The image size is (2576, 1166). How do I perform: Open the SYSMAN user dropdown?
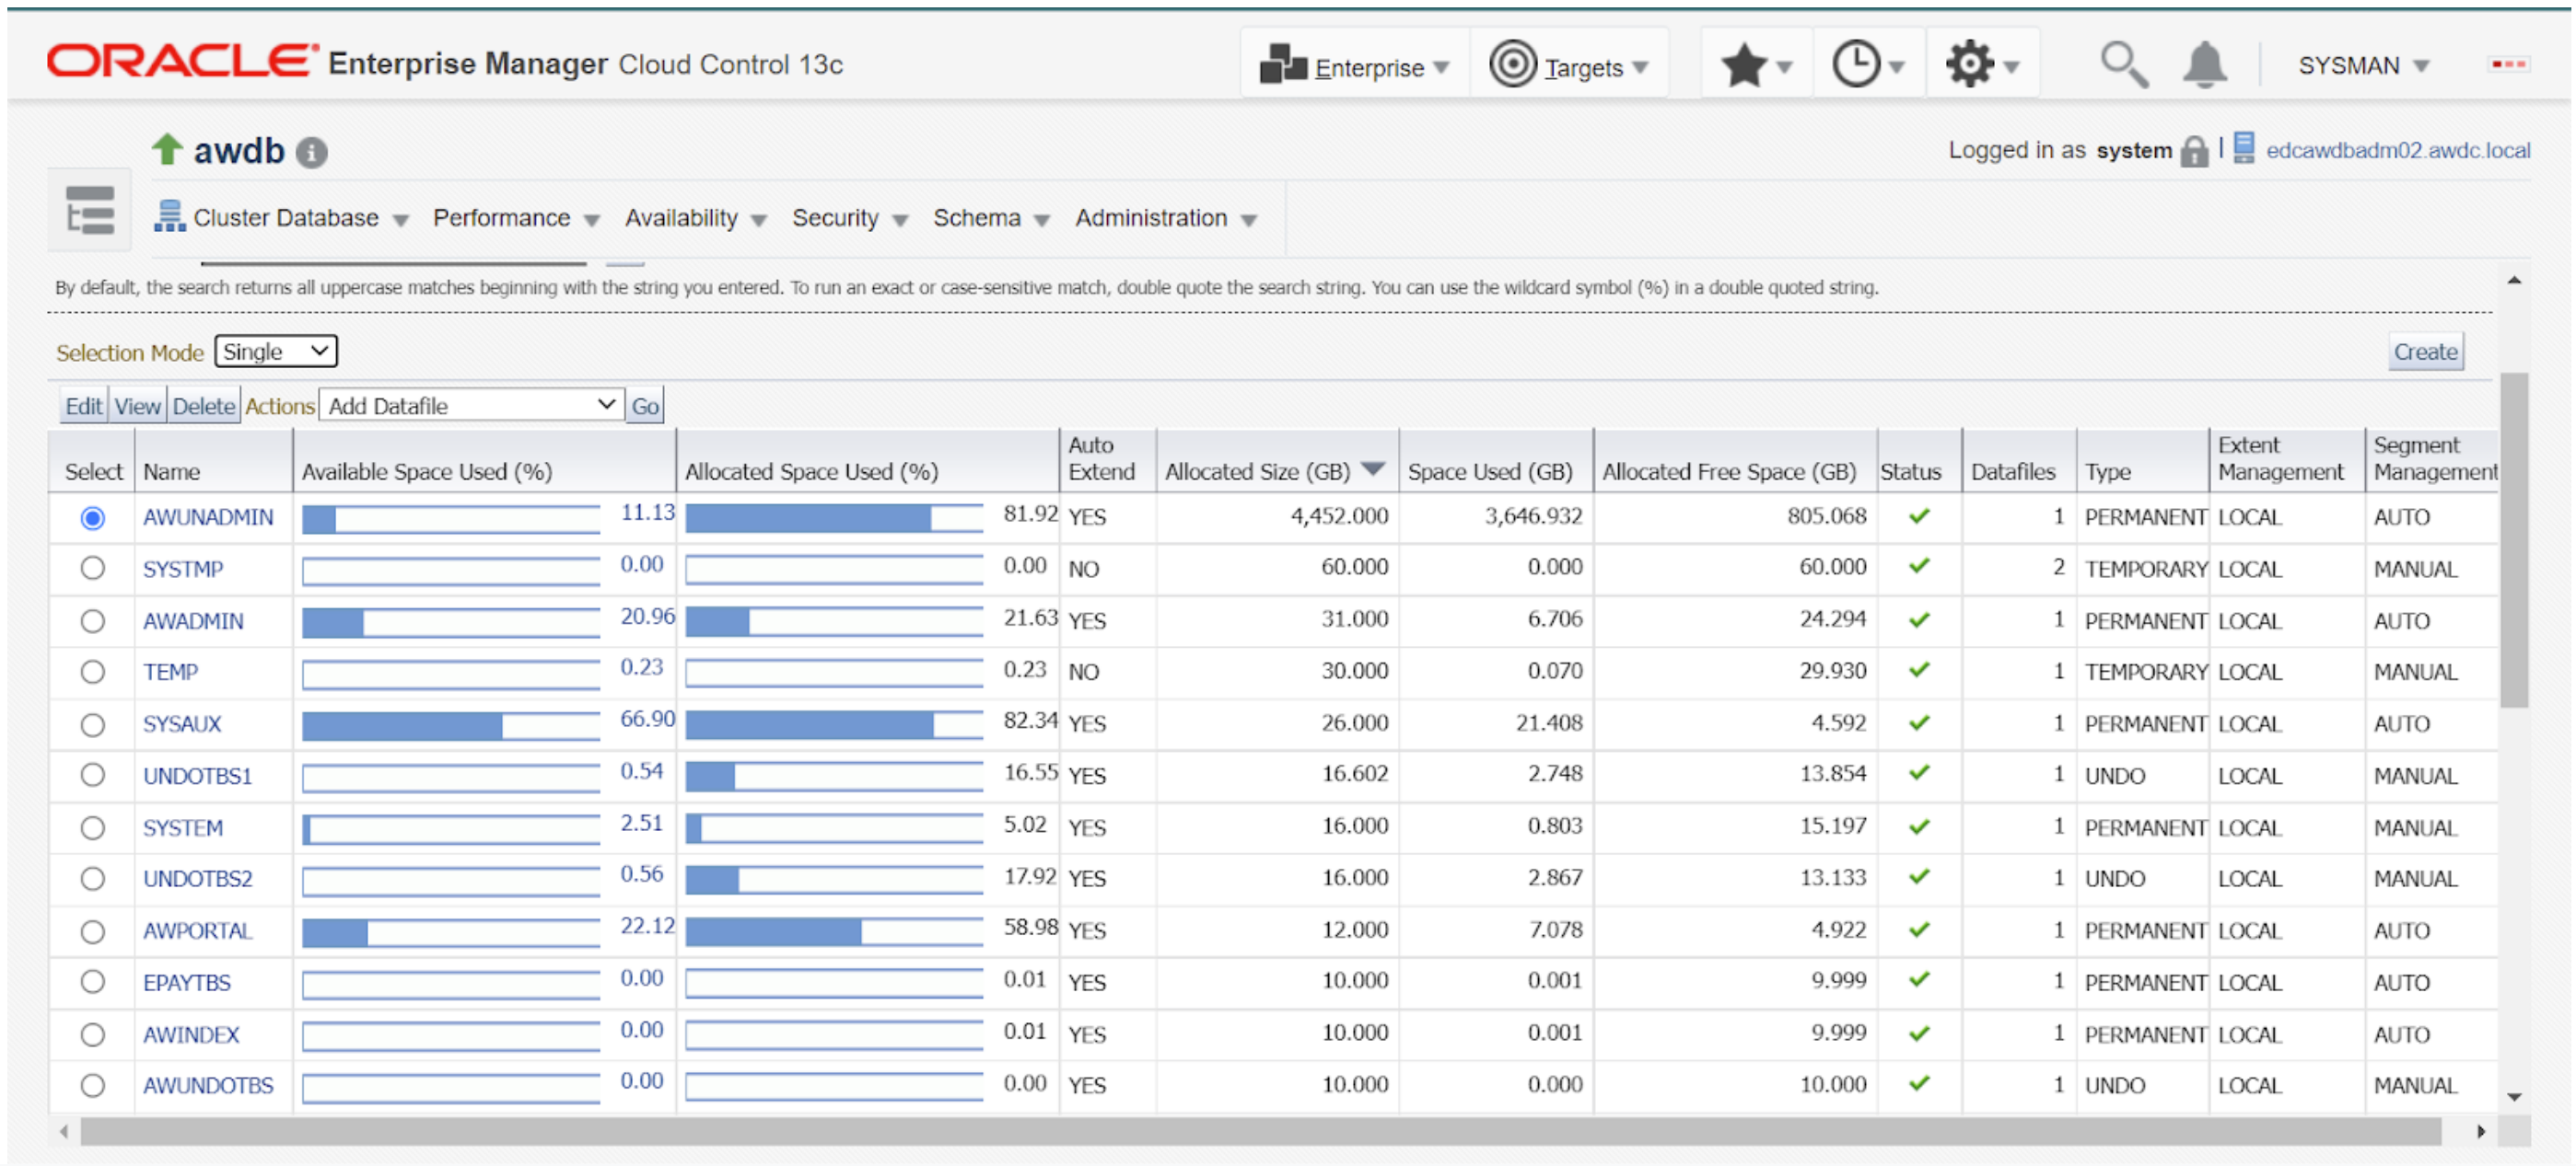2363,66
